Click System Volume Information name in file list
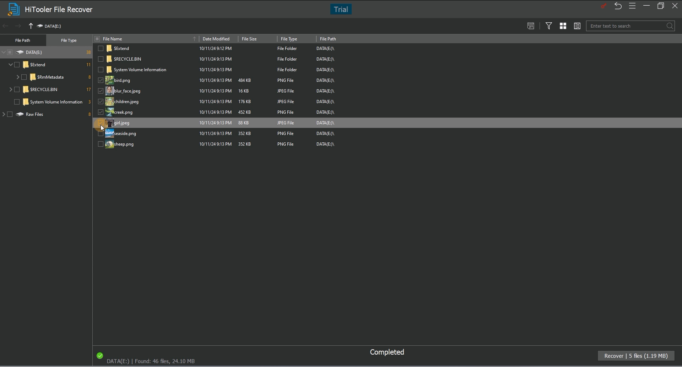Viewport: 682px width, 367px height. (x=140, y=70)
